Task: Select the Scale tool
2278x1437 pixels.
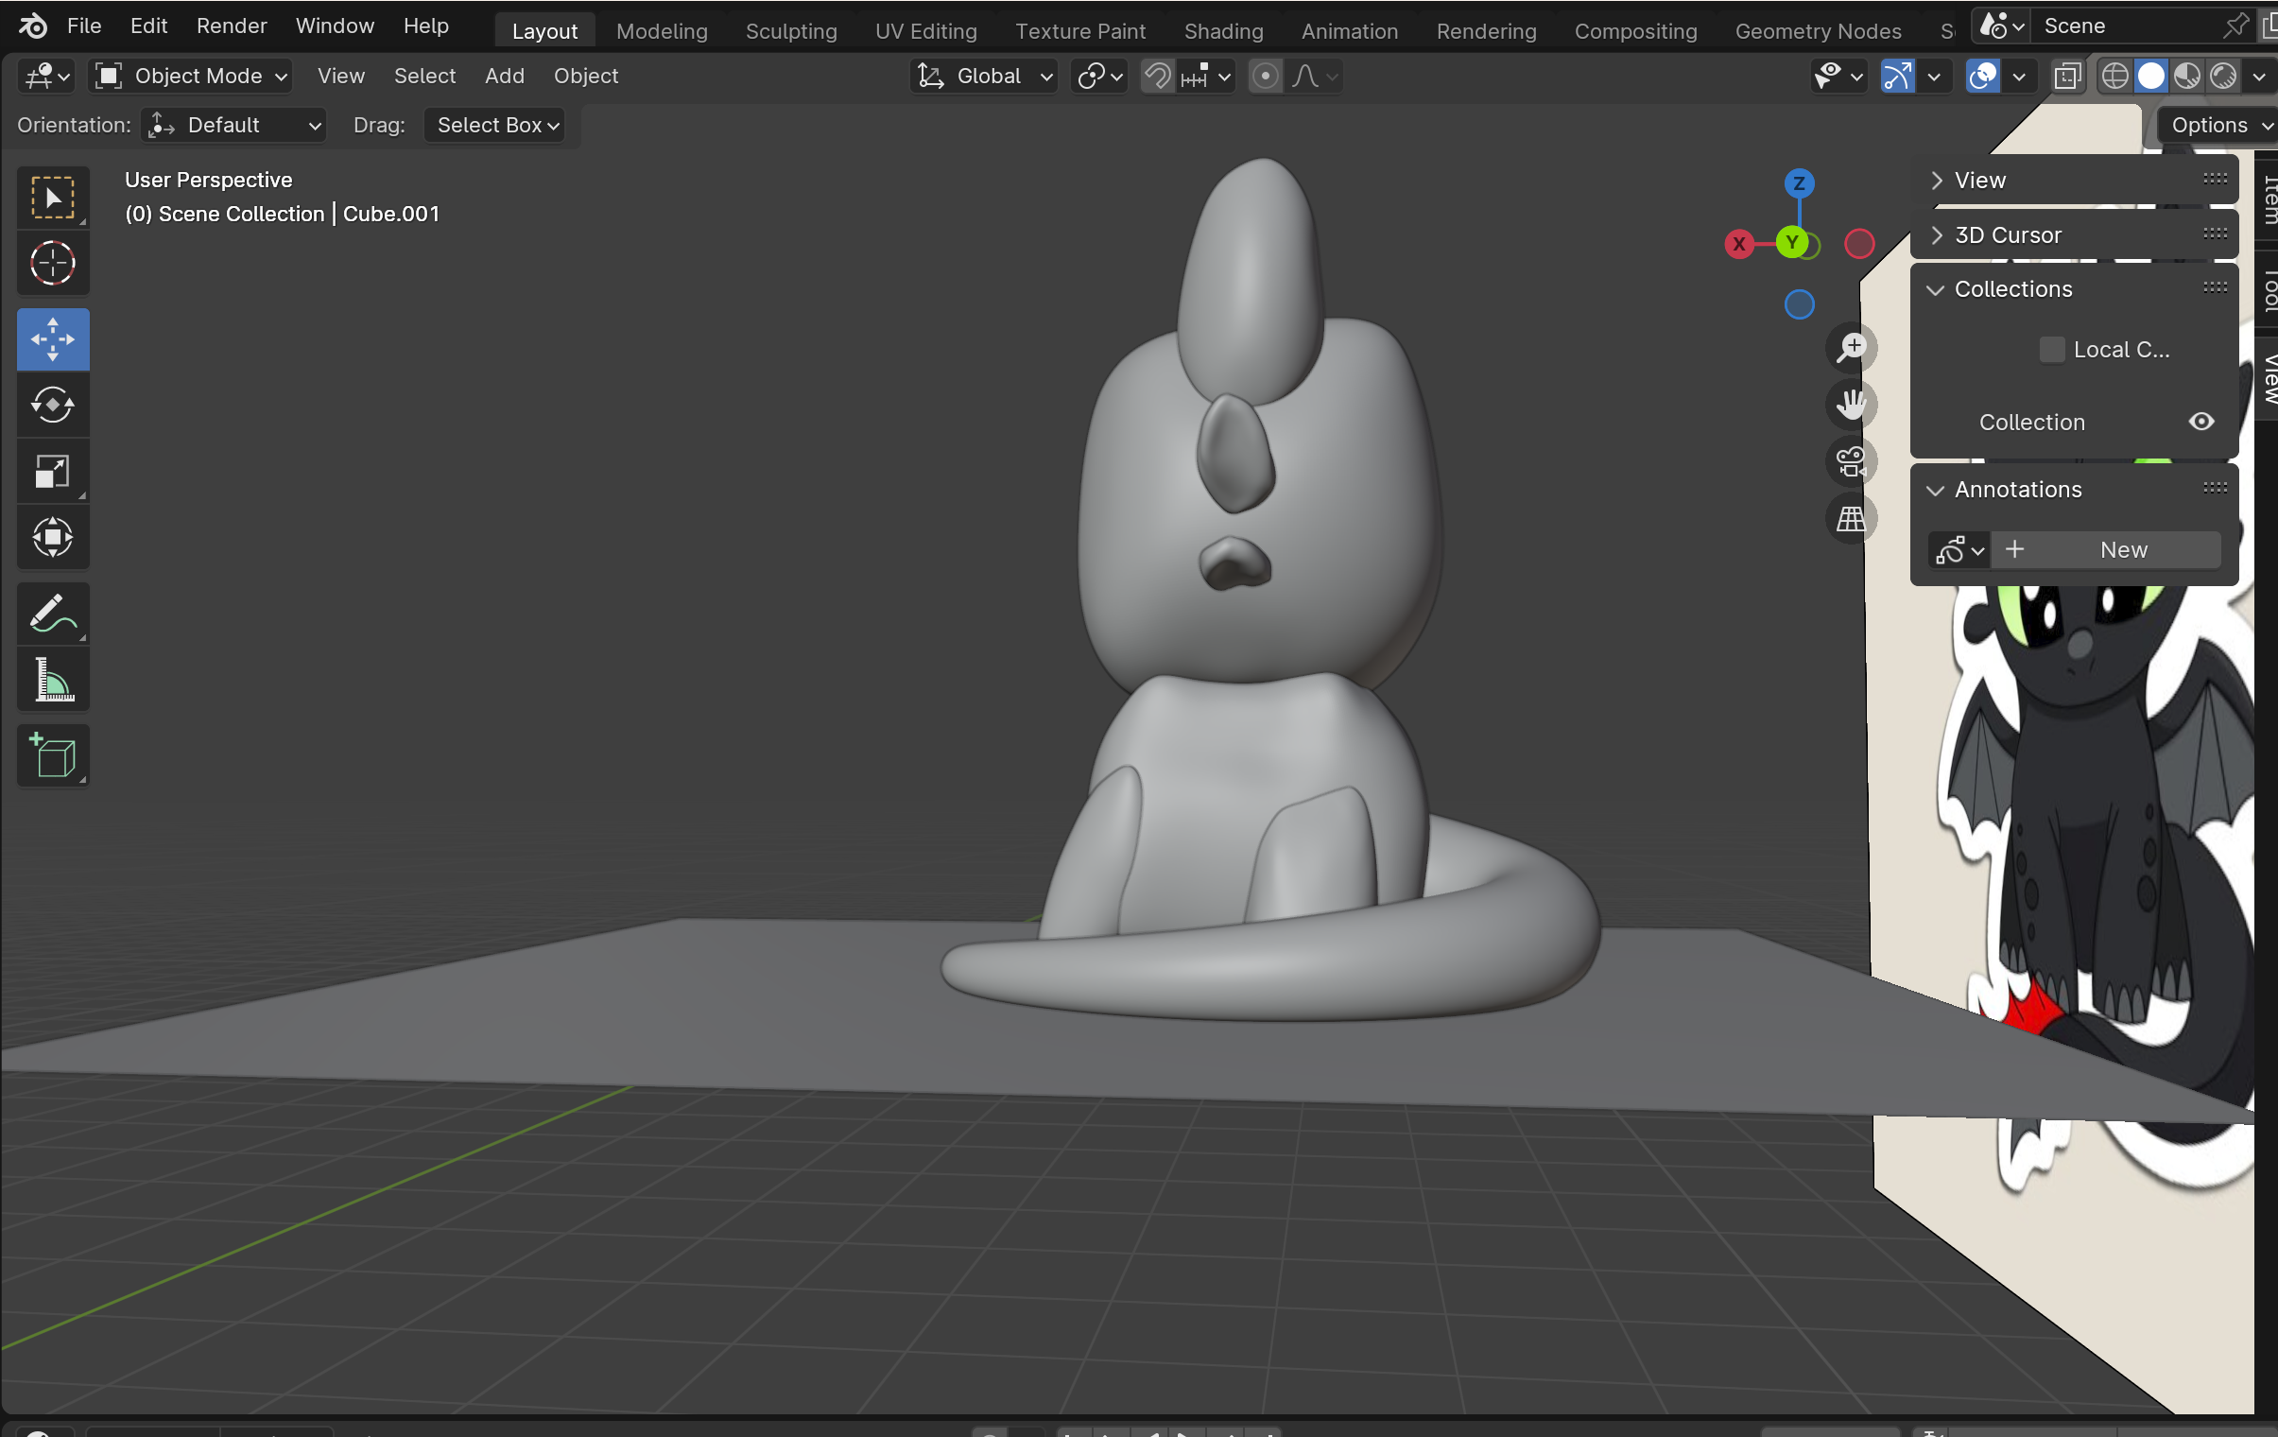Action: [x=53, y=471]
